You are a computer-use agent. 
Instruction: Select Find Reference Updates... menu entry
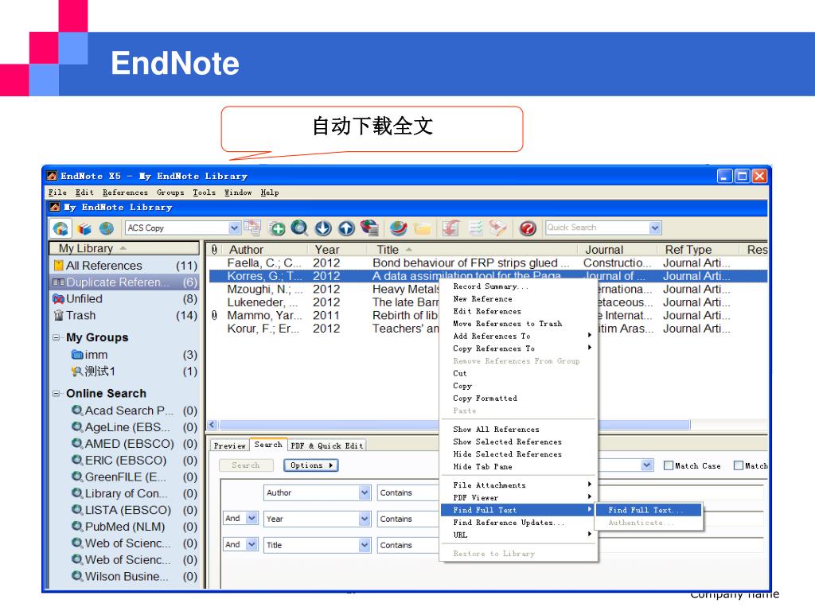click(x=517, y=523)
